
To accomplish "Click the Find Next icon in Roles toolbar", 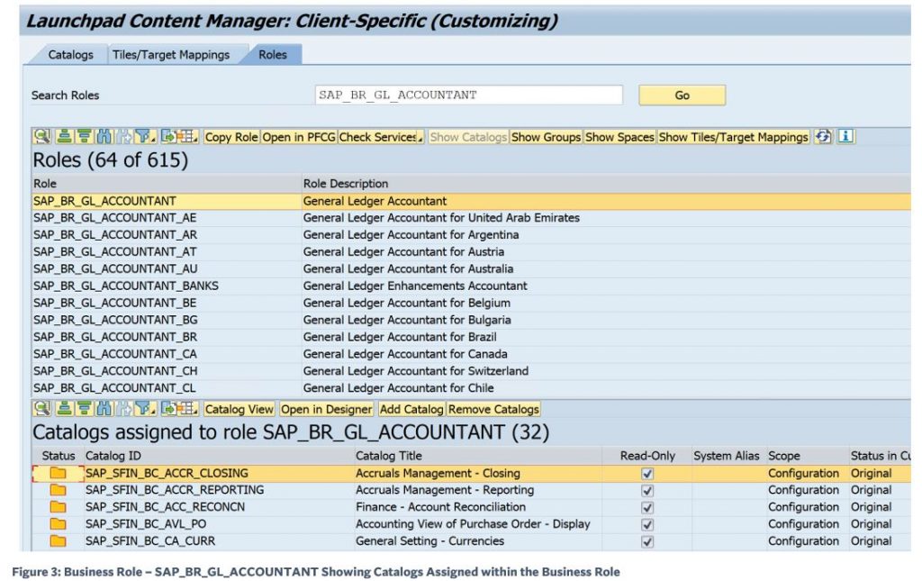I will [124, 136].
